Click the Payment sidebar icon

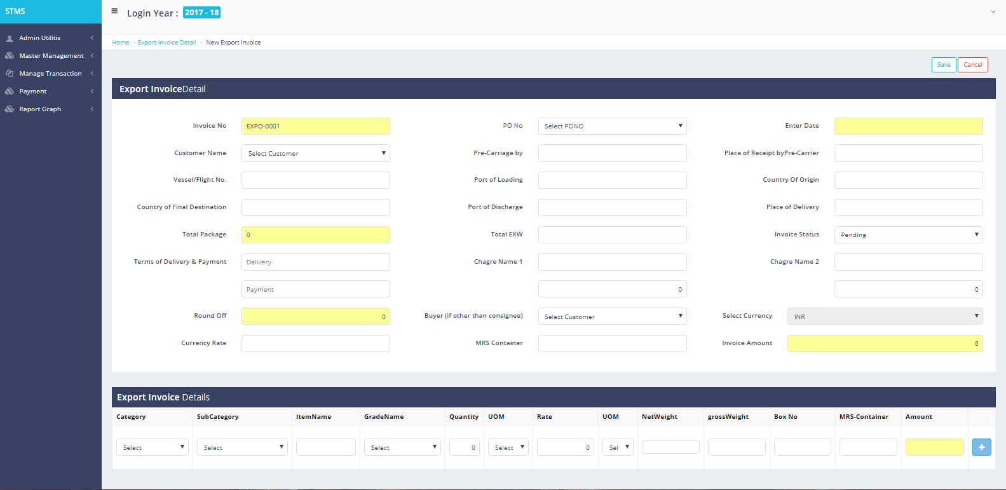pyautogui.click(x=10, y=92)
